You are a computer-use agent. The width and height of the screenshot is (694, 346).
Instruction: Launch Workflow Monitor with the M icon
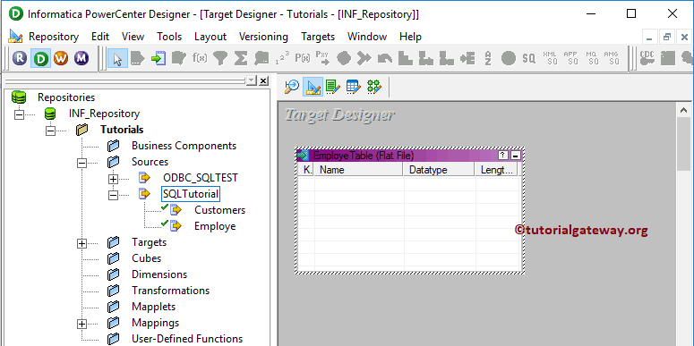(x=81, y=58)
